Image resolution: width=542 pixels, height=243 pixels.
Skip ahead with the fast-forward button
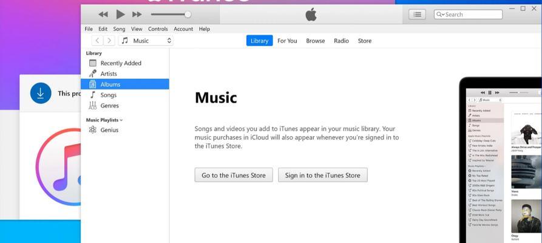tap(137, 14)
